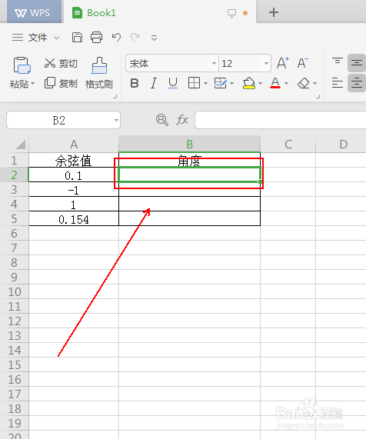This screenshot has height=439, width=366.
Task: Select row 6 header
Action: point(15,233)
